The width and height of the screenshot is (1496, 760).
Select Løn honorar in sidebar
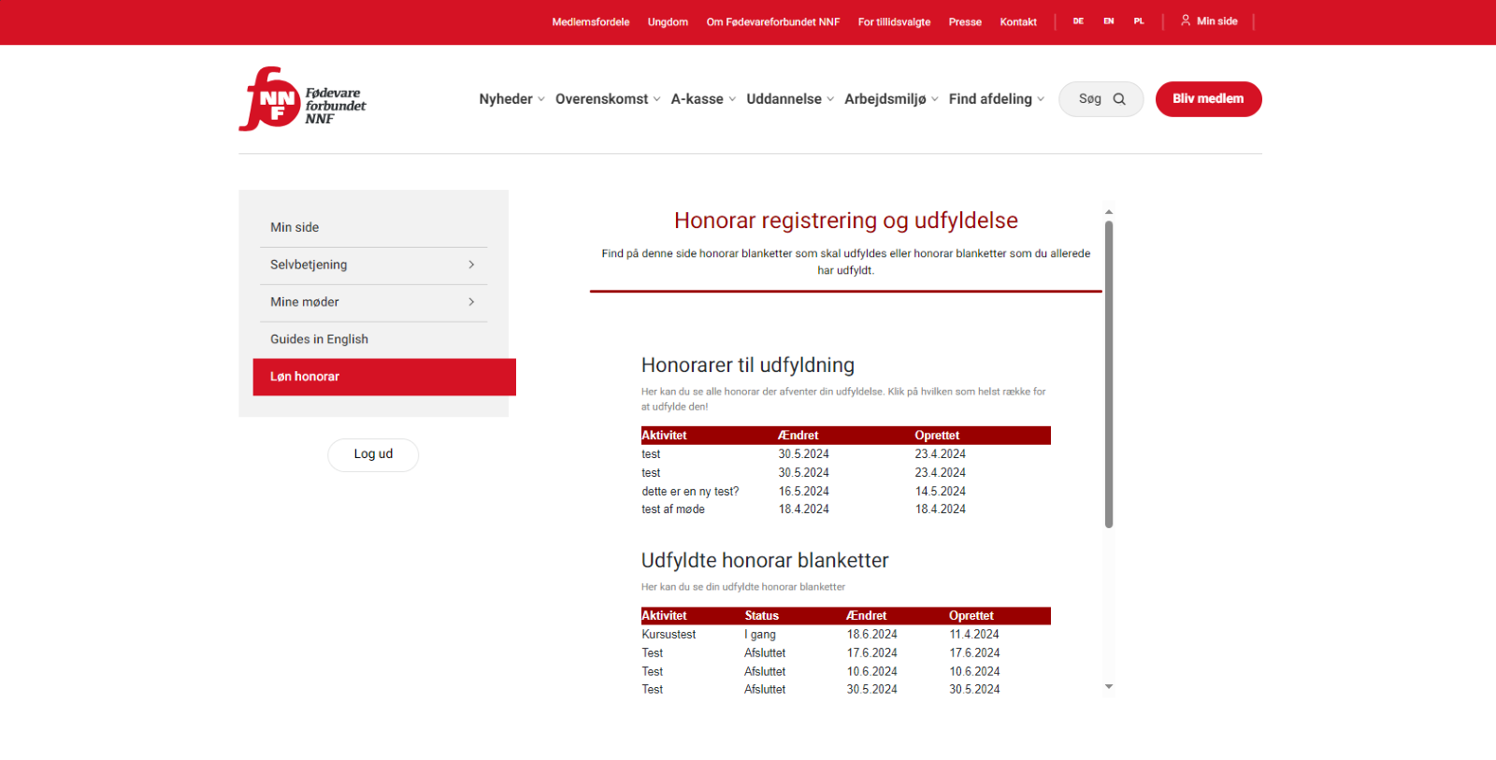383,377
